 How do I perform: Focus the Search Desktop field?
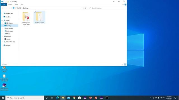click(107, 8)
